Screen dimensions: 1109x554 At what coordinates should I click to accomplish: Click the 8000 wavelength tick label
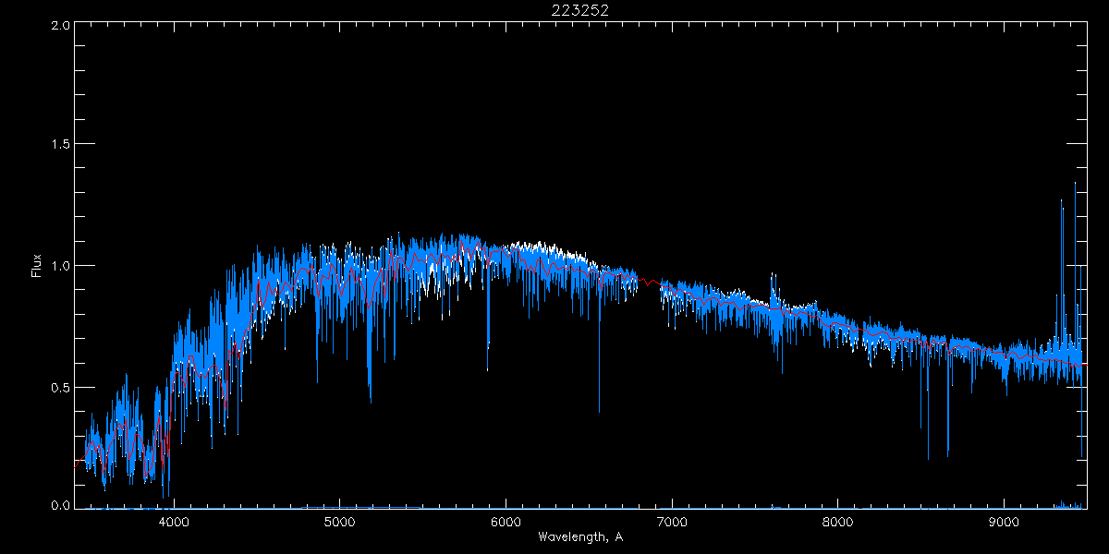(838, 522)
